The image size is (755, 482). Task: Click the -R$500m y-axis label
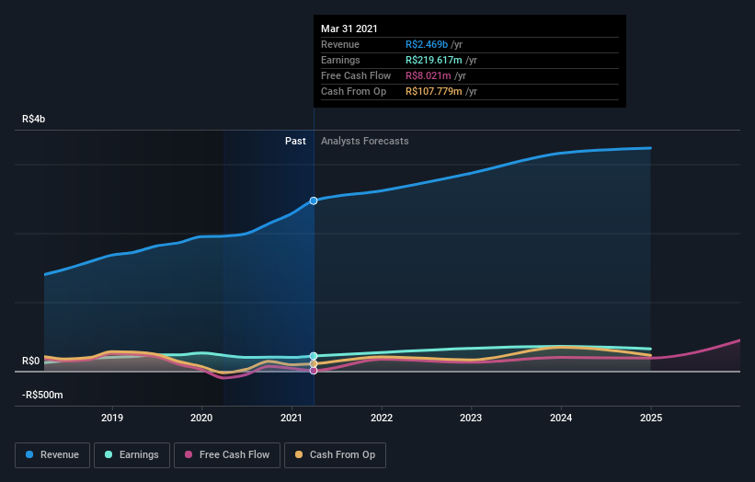tap(42, 395)
